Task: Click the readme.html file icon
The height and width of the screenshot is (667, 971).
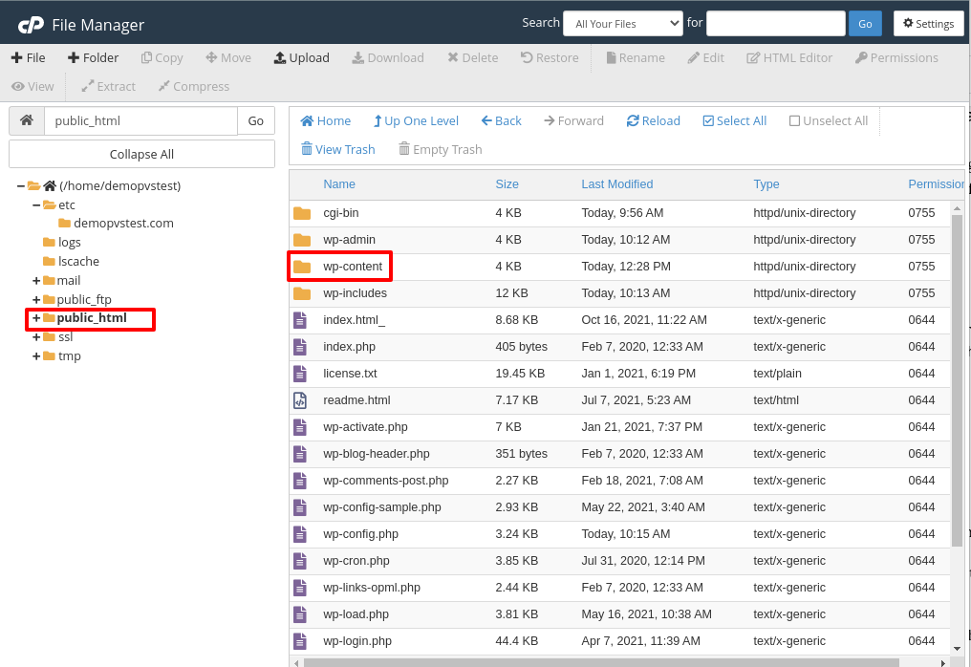Action: 300,400
